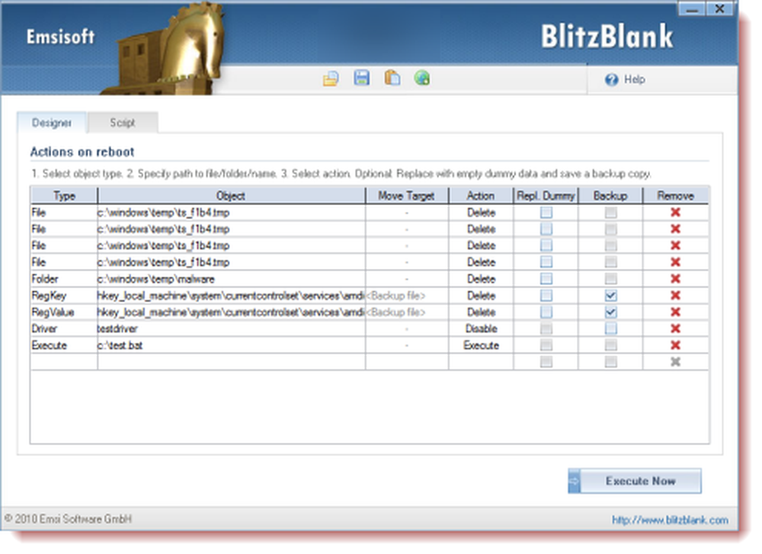Remove the RegKey row with its red X
The width and height of the screenshot is (762, 554).
tap(675, 296)
